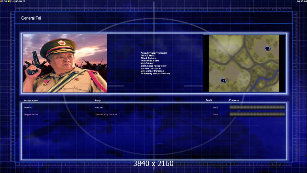Click Maestro's loading progress bar

click(257, 107)
